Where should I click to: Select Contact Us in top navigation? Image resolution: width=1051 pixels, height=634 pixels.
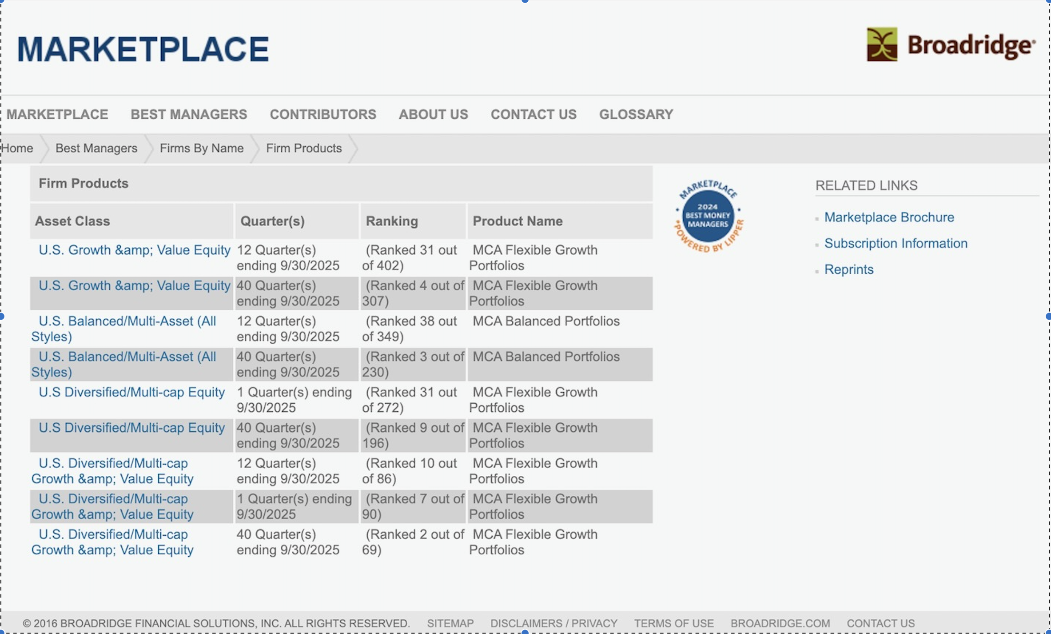(x=533, y=114)
